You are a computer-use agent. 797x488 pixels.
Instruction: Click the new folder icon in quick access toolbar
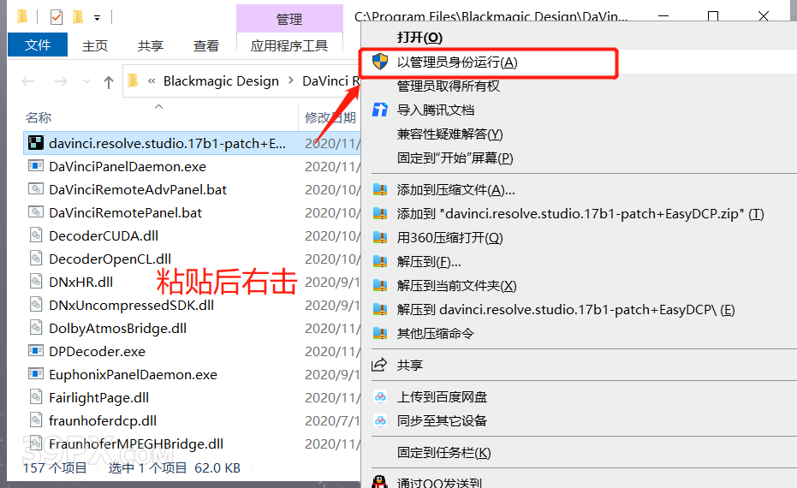pos(78,17)
